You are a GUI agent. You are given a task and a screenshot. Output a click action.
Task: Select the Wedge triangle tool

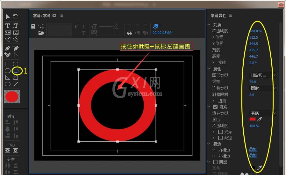7,78
